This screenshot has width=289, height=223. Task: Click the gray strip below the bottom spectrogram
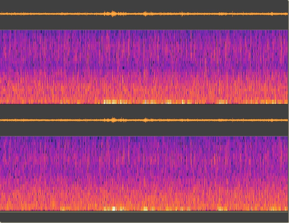pyautogui.click(x=144, y=217)
